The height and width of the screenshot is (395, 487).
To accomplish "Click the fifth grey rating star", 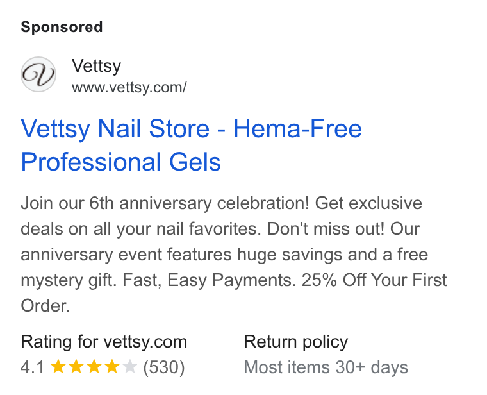I will pos(130,366).
